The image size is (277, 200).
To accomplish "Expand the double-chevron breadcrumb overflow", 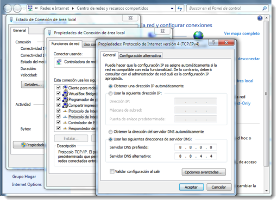I will click(x=36, y=8).
